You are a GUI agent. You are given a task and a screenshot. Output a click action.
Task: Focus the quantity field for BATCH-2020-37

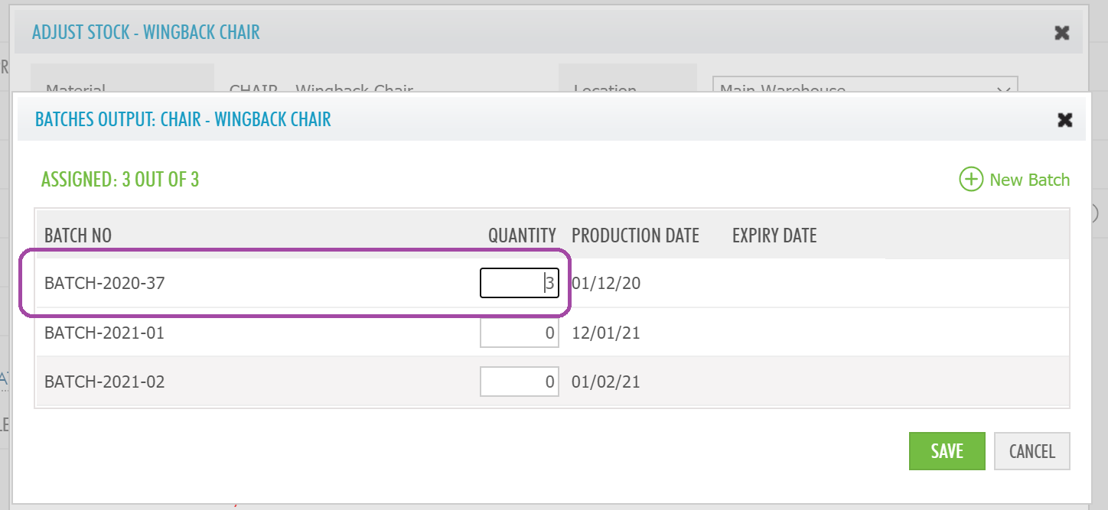tap(519, 284)
